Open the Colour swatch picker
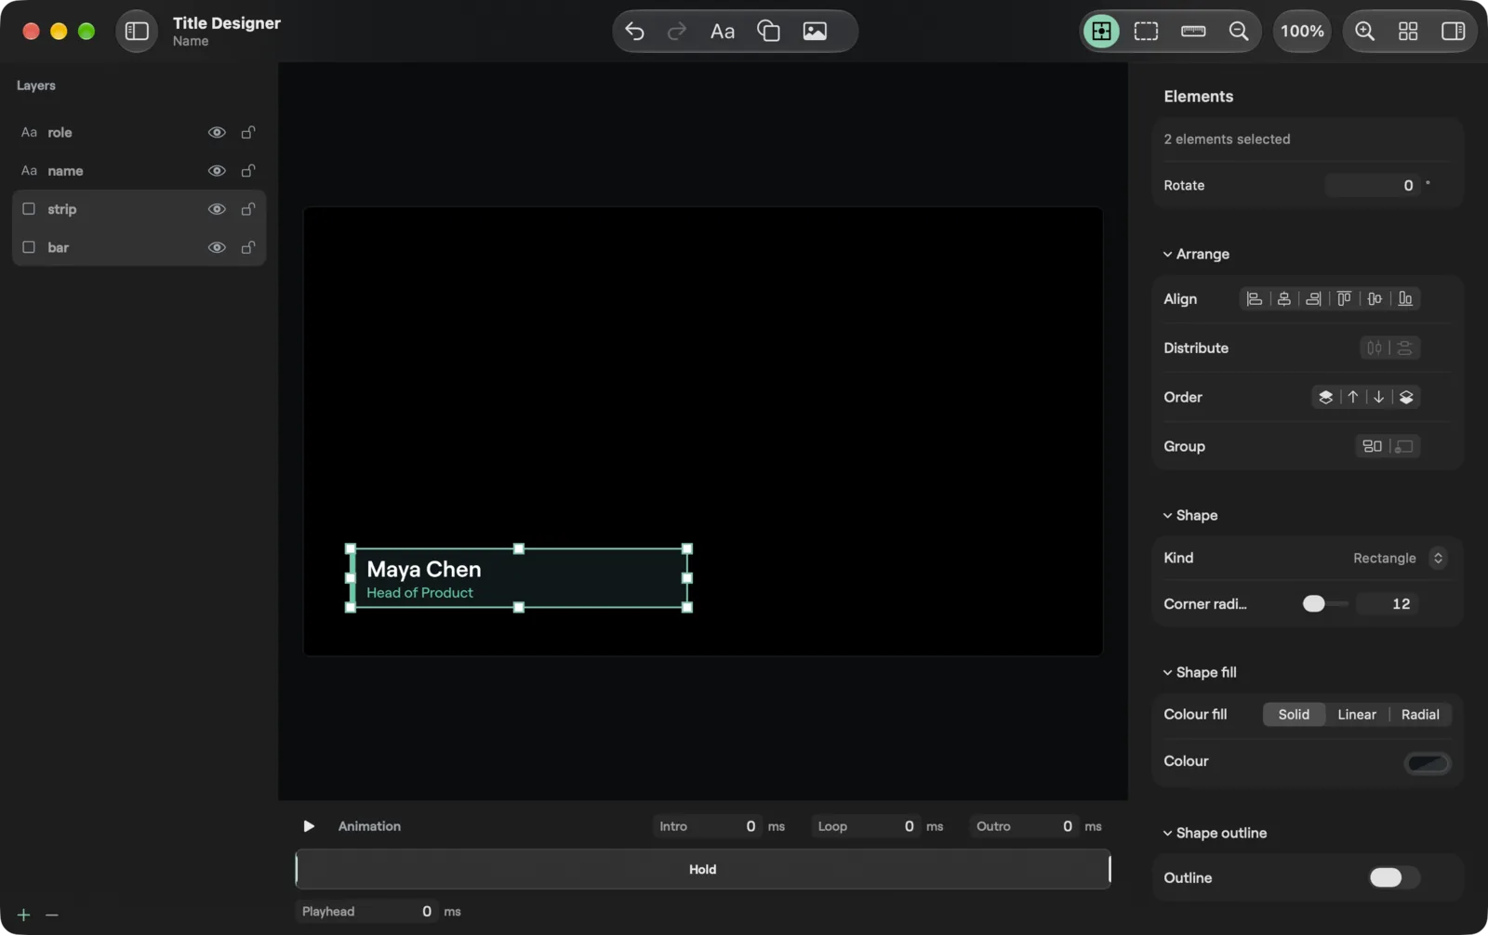Screen dimensions: 1488x935 [1427, 763]
